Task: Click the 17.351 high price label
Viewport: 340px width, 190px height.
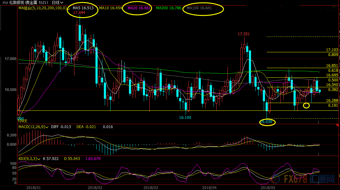Action: (244, 34)
